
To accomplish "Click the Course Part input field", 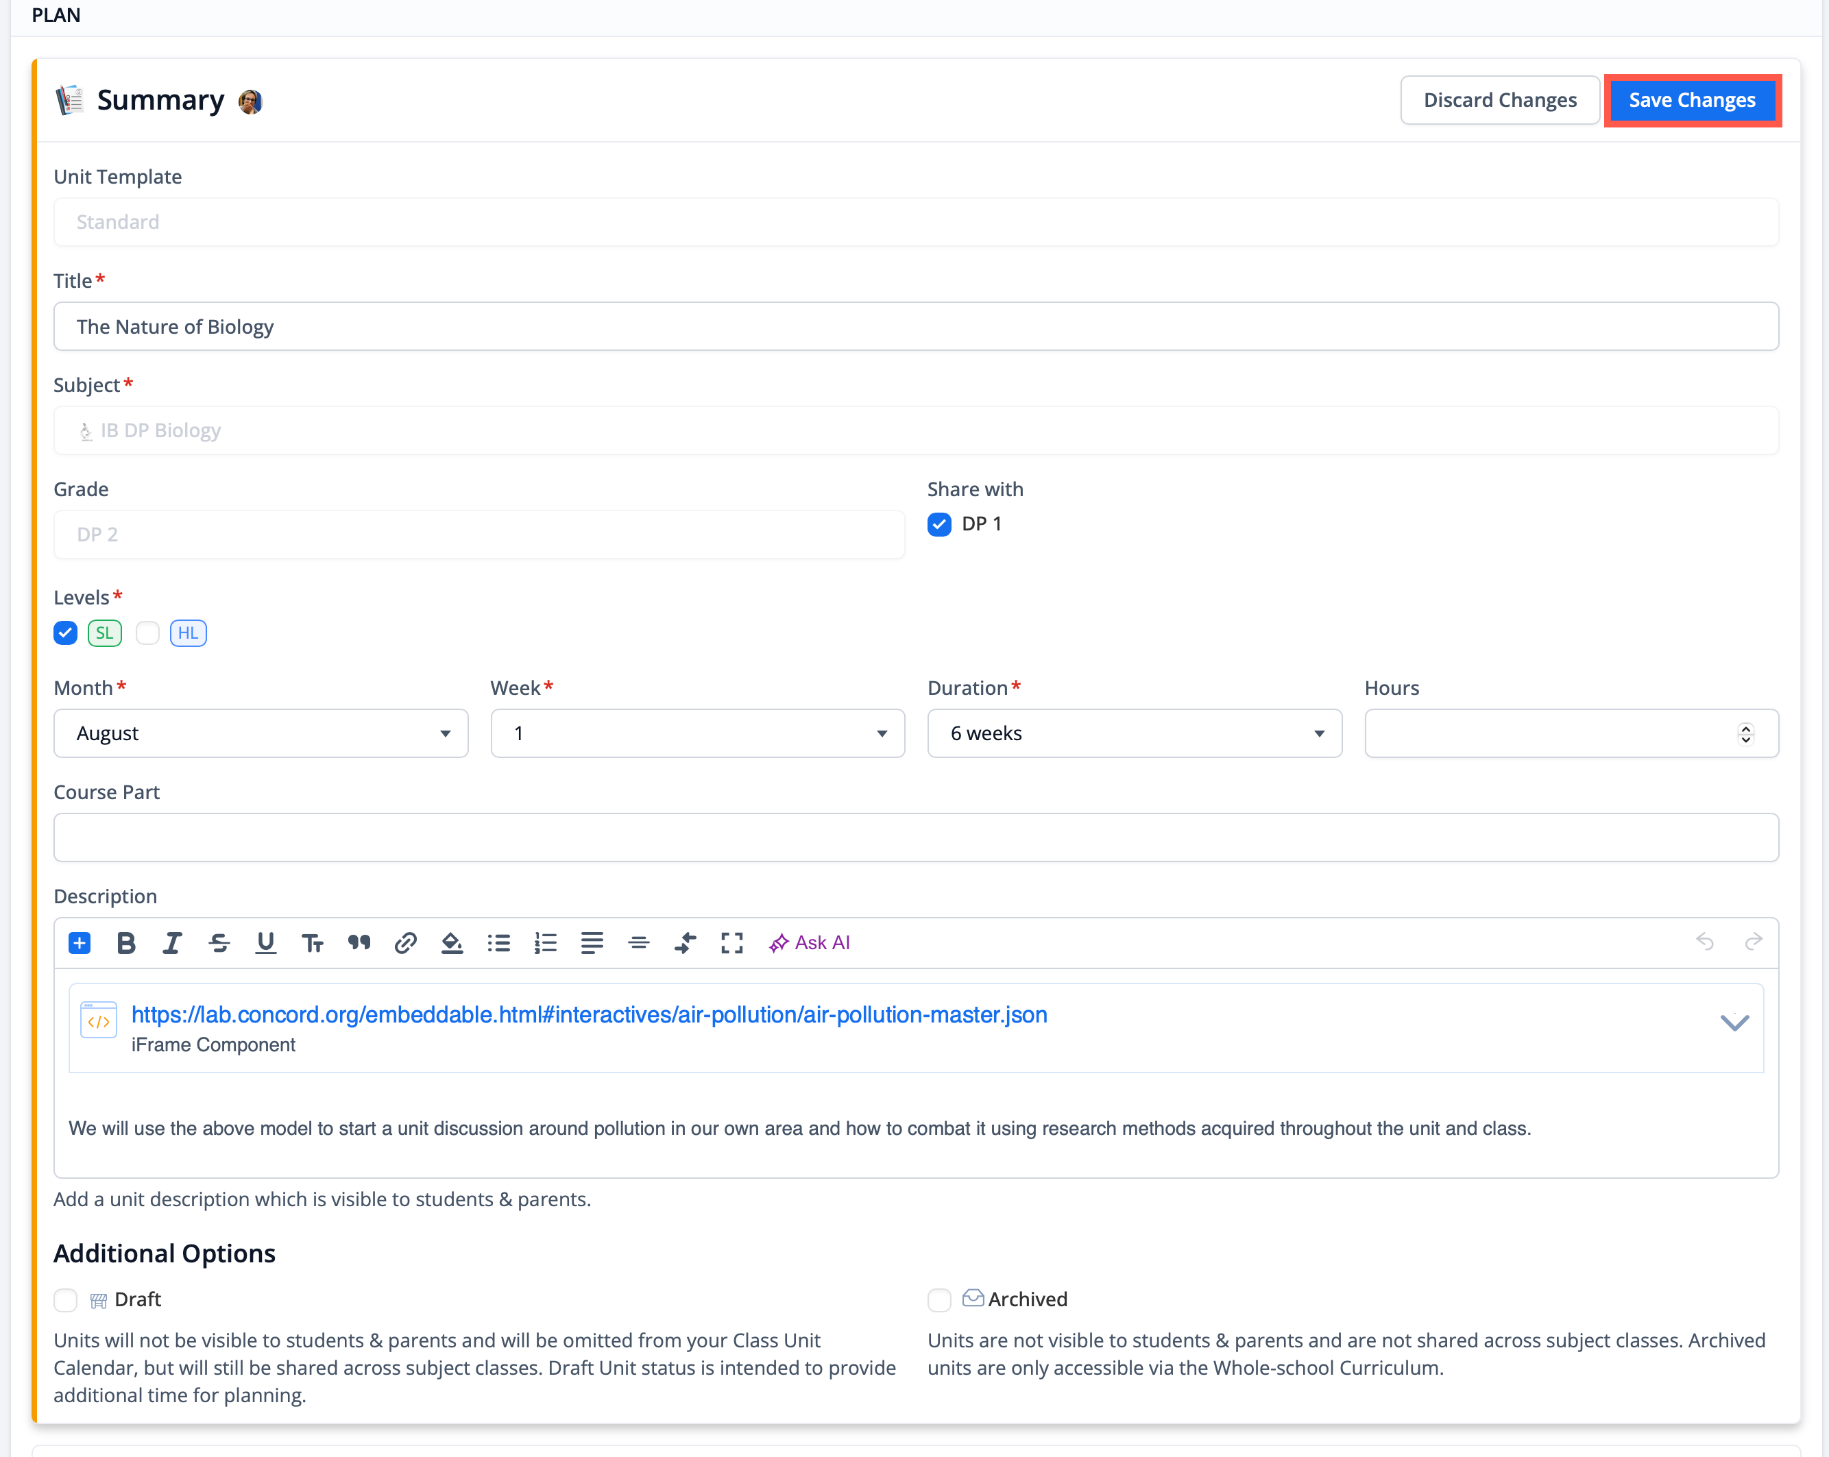I will coord(915,837).
